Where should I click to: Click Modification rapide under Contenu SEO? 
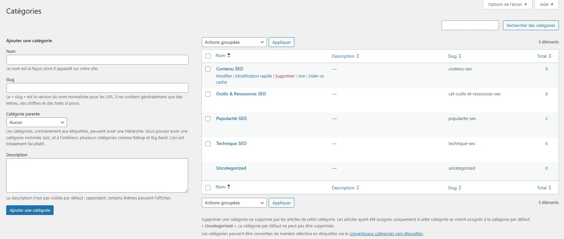253,76
